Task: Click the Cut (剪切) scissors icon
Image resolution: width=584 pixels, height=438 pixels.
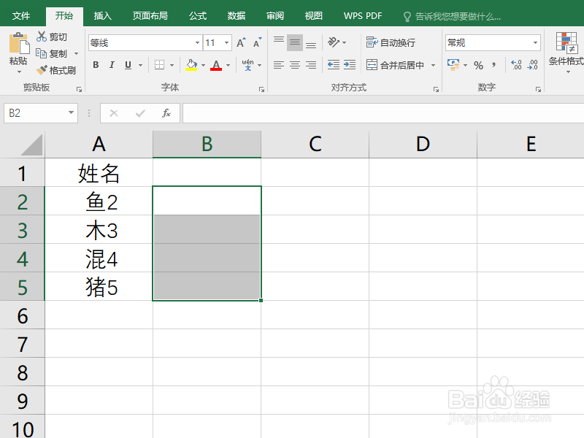Action: coord(42,36)
